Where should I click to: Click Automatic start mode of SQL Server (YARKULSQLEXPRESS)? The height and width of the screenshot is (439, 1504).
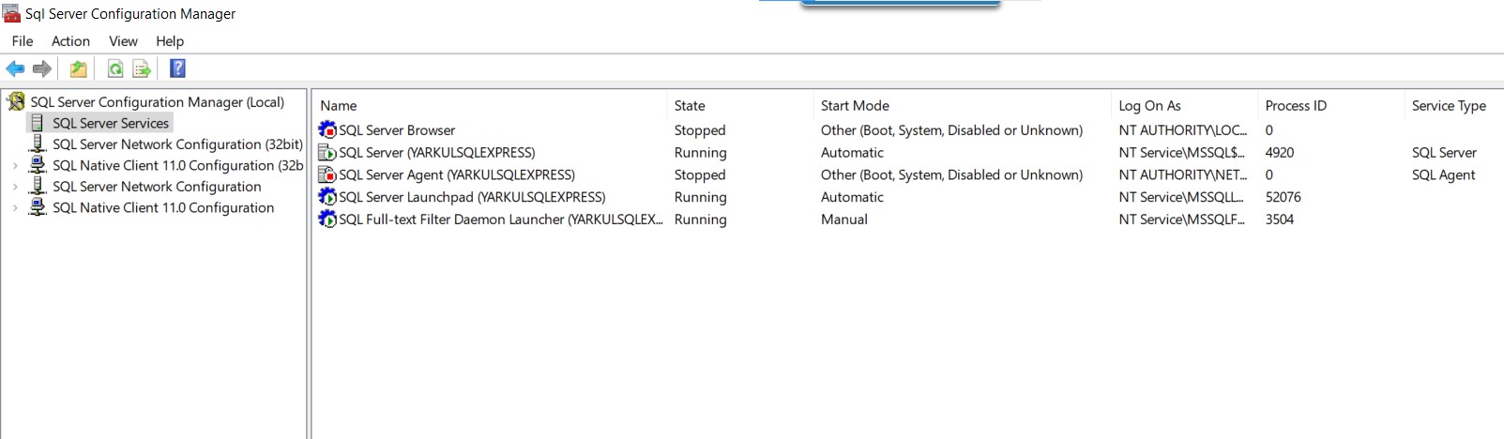852,152
